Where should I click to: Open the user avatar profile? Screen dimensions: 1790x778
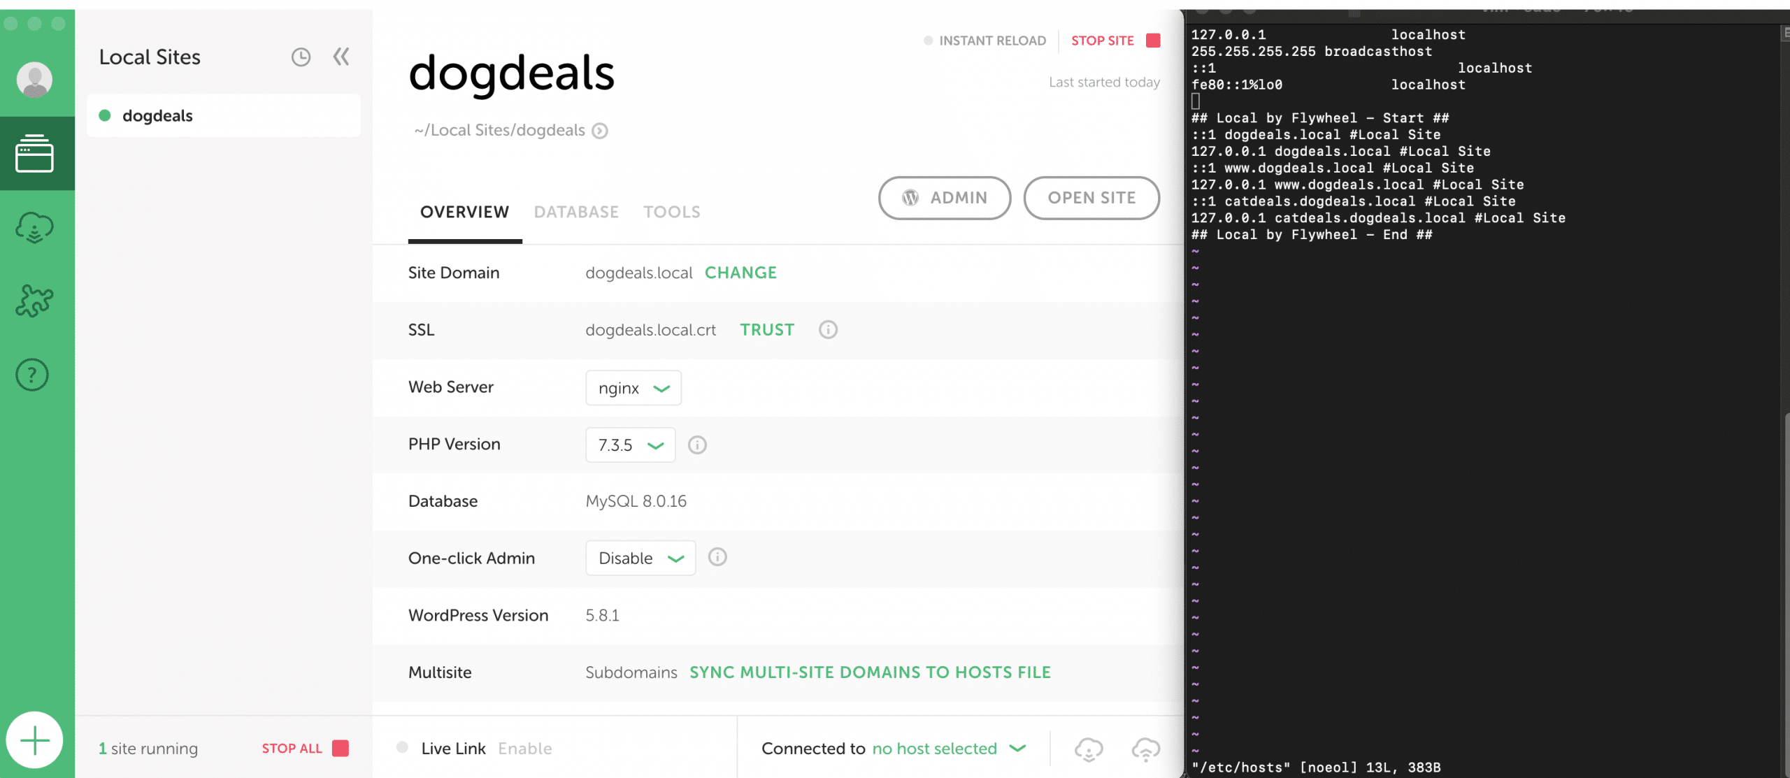[x=34, y=79]
